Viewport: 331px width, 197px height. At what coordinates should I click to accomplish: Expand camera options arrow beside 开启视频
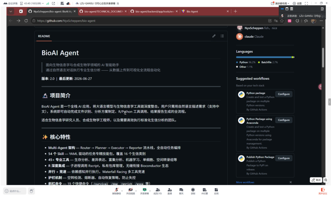pos(136,191)
